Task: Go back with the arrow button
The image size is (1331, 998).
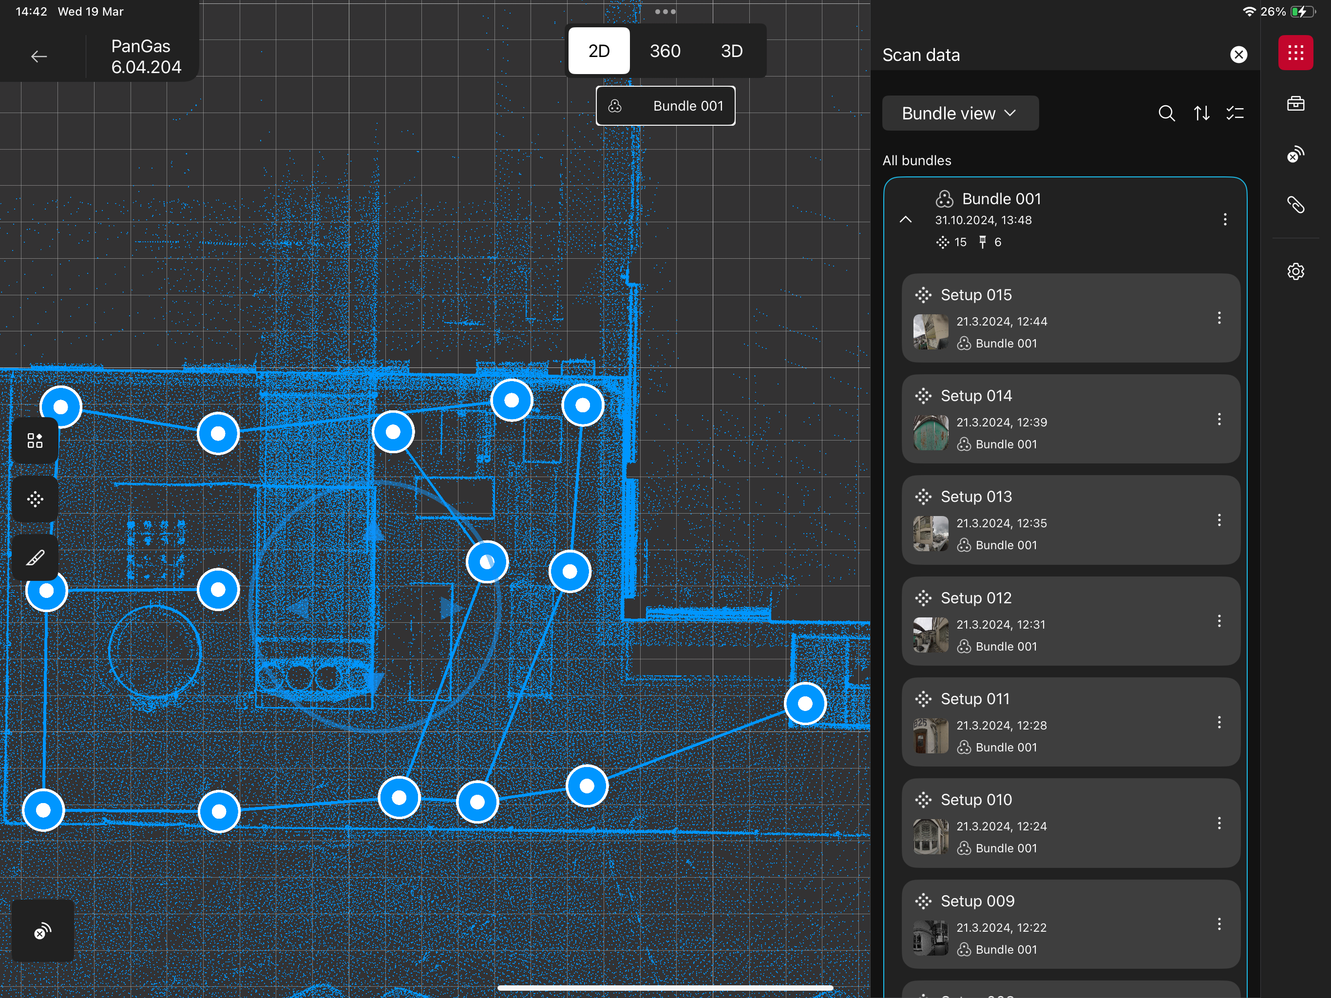Action: click(39, 57)
